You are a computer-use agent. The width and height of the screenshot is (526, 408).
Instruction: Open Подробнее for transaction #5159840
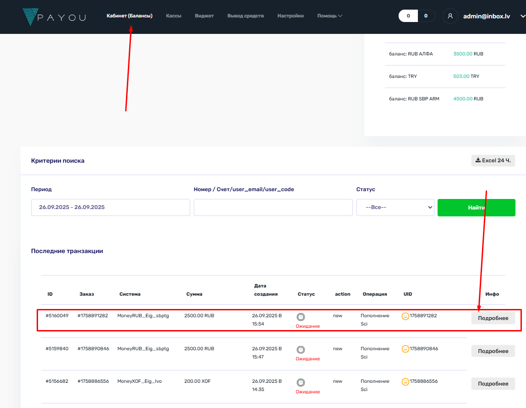tap(493, 351)
